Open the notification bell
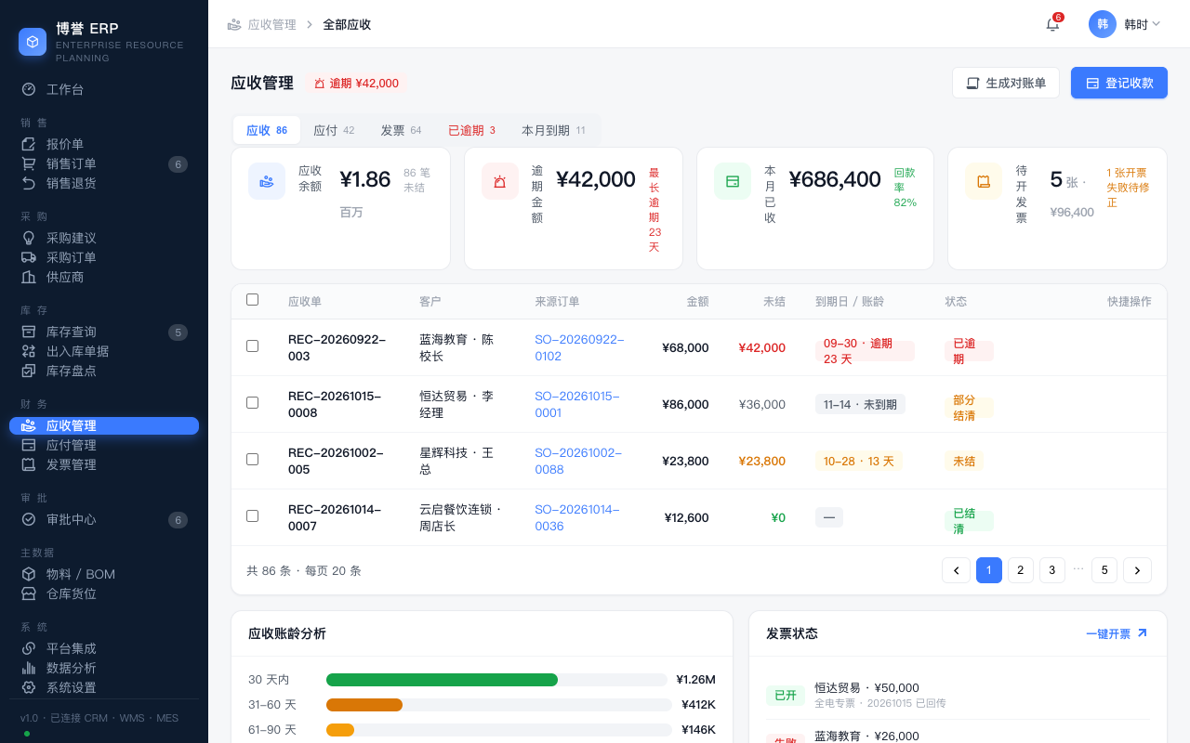This screenshot has width=1190, height=743. pyautogui.click(x=1052, y=24)
